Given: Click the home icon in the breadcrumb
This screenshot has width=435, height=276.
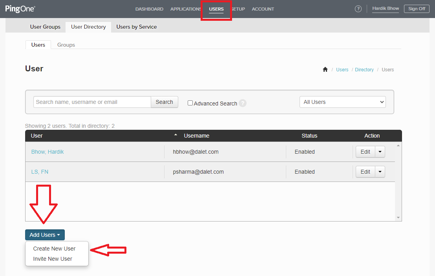Looking at the screenshot, I should [325, 69].
